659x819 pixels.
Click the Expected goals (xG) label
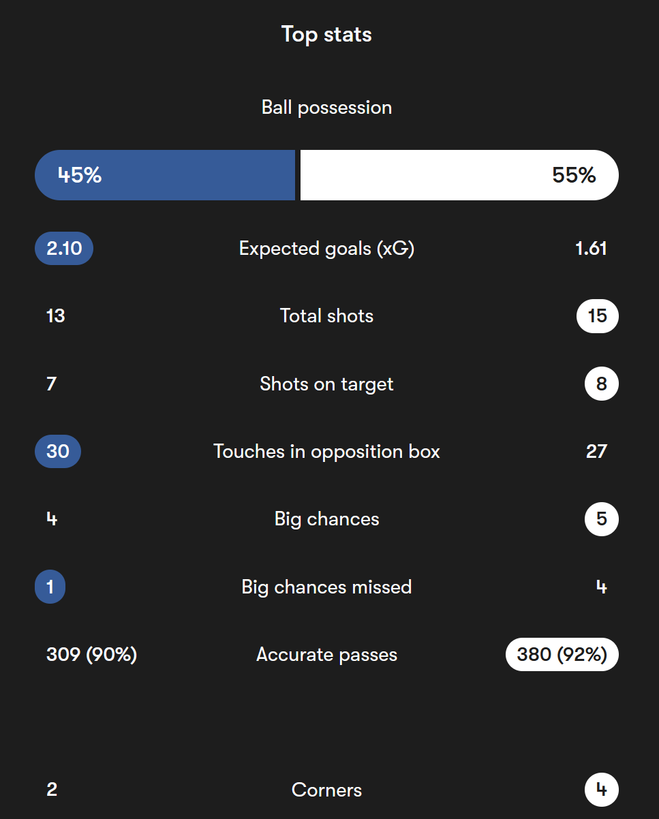pyautogui.click(x=326, y=249)
